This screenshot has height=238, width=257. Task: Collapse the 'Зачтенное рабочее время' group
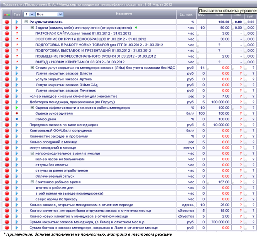point(32,182)
